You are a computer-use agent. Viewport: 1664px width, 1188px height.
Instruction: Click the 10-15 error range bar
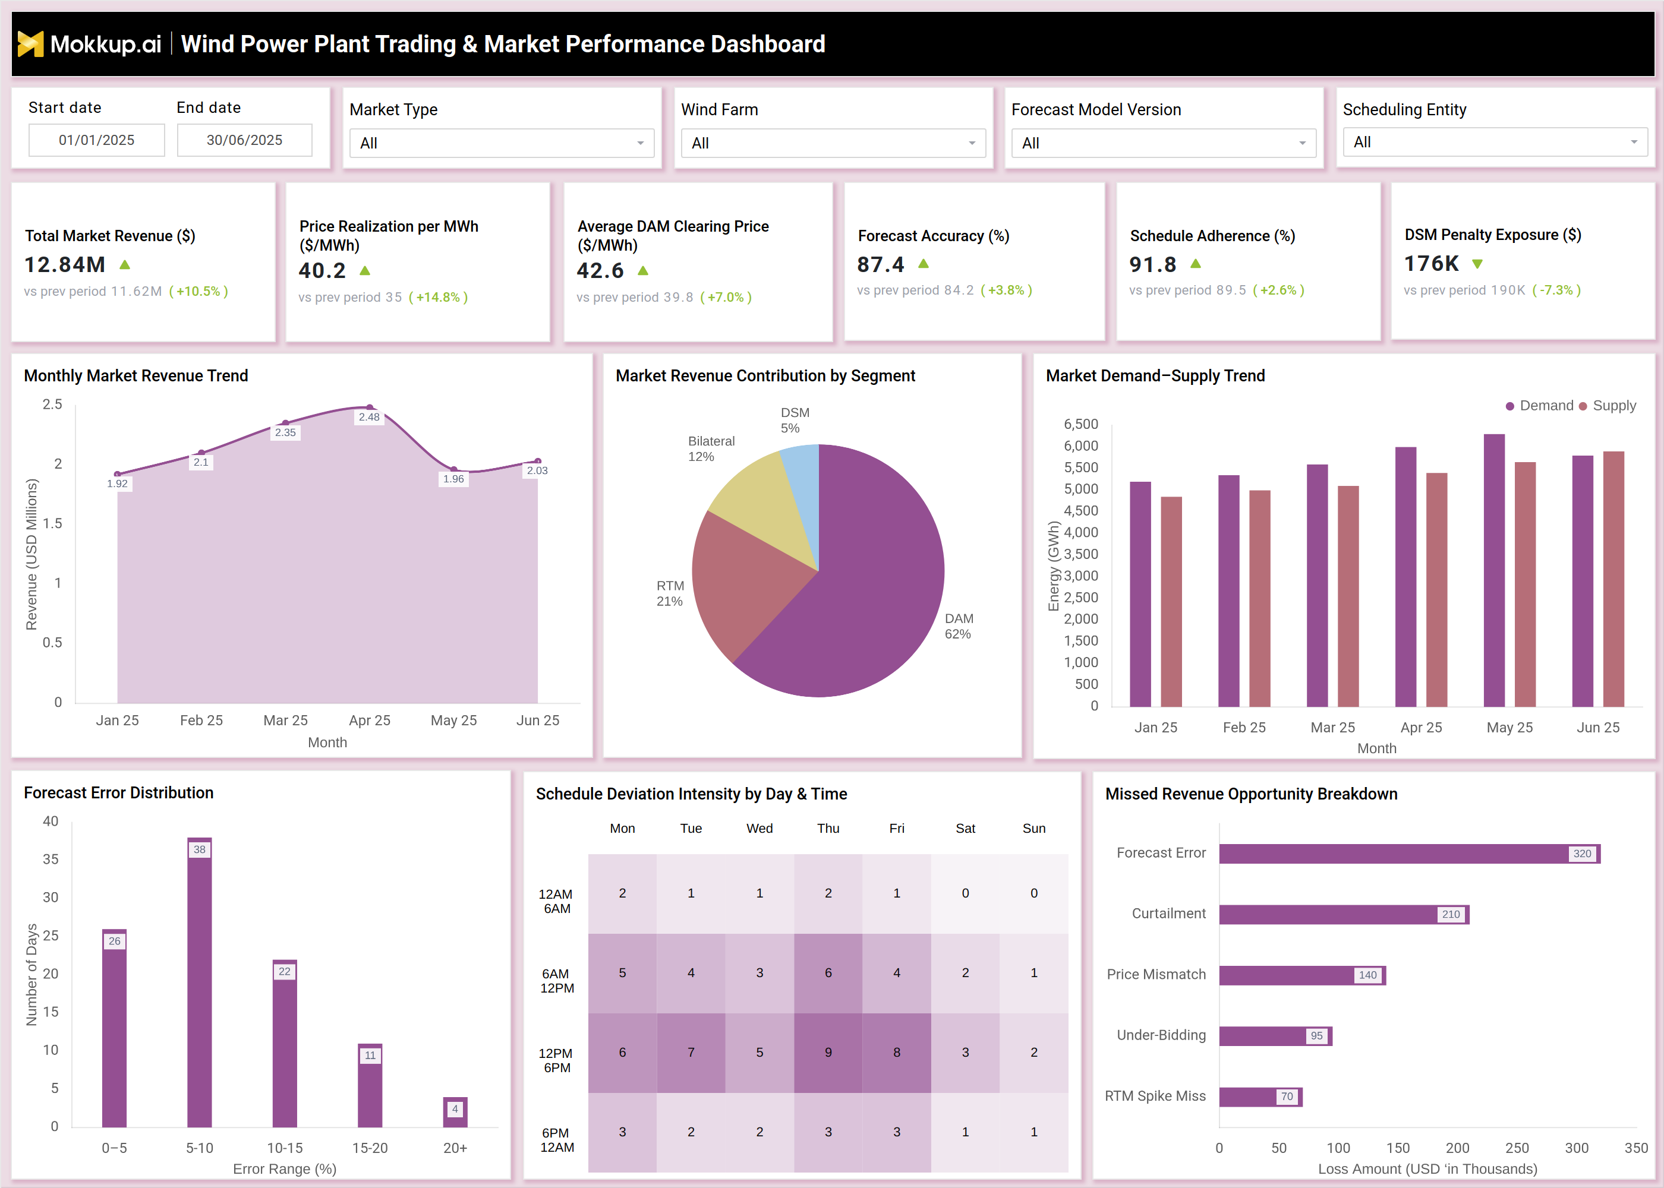[285, 1043]
